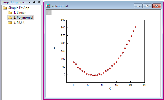Click the 25 tick label on X axis
Viewport: 164px width, 100px height.
click(144, 85)
